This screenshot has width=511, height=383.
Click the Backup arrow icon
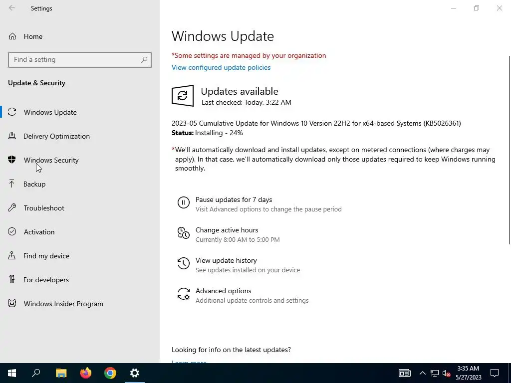(x=12, y=184)
